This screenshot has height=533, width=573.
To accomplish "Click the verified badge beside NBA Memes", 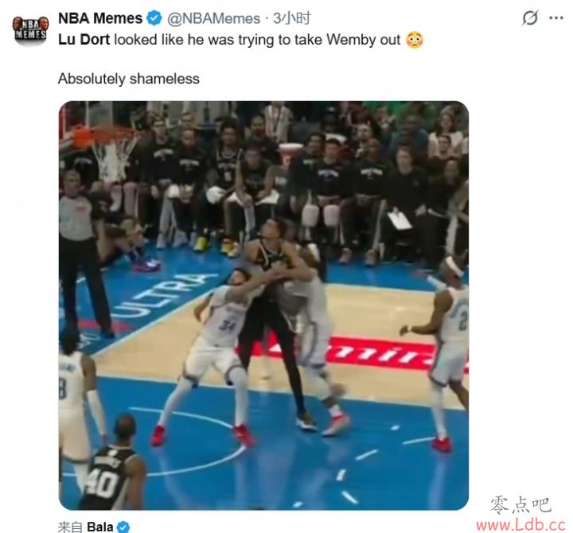I will click(x=154, y=18).
